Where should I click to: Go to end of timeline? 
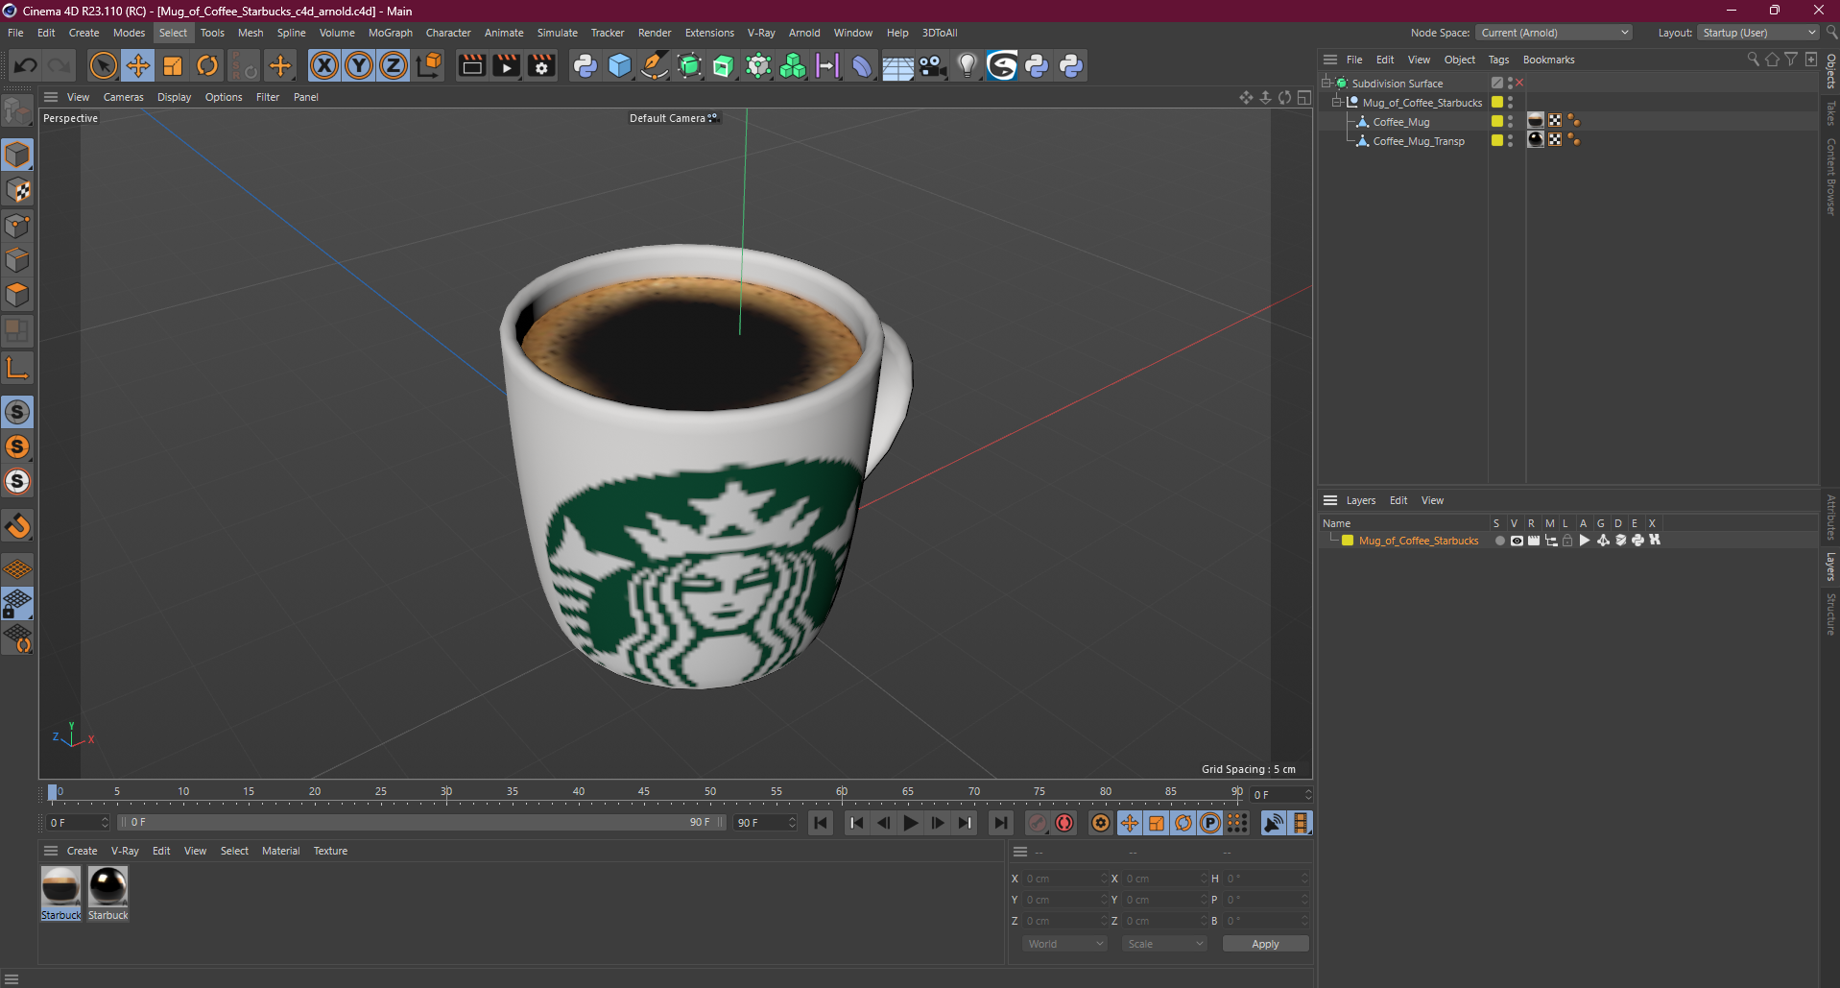[1000, 823]
